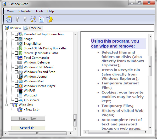
Task: Open the checklist document toolbar icon
Action: (41, 19)
